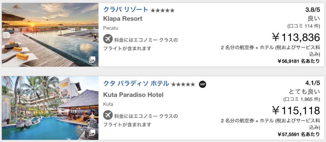
Task: Click the Klapa Resort English name
Action: [123, 19]
